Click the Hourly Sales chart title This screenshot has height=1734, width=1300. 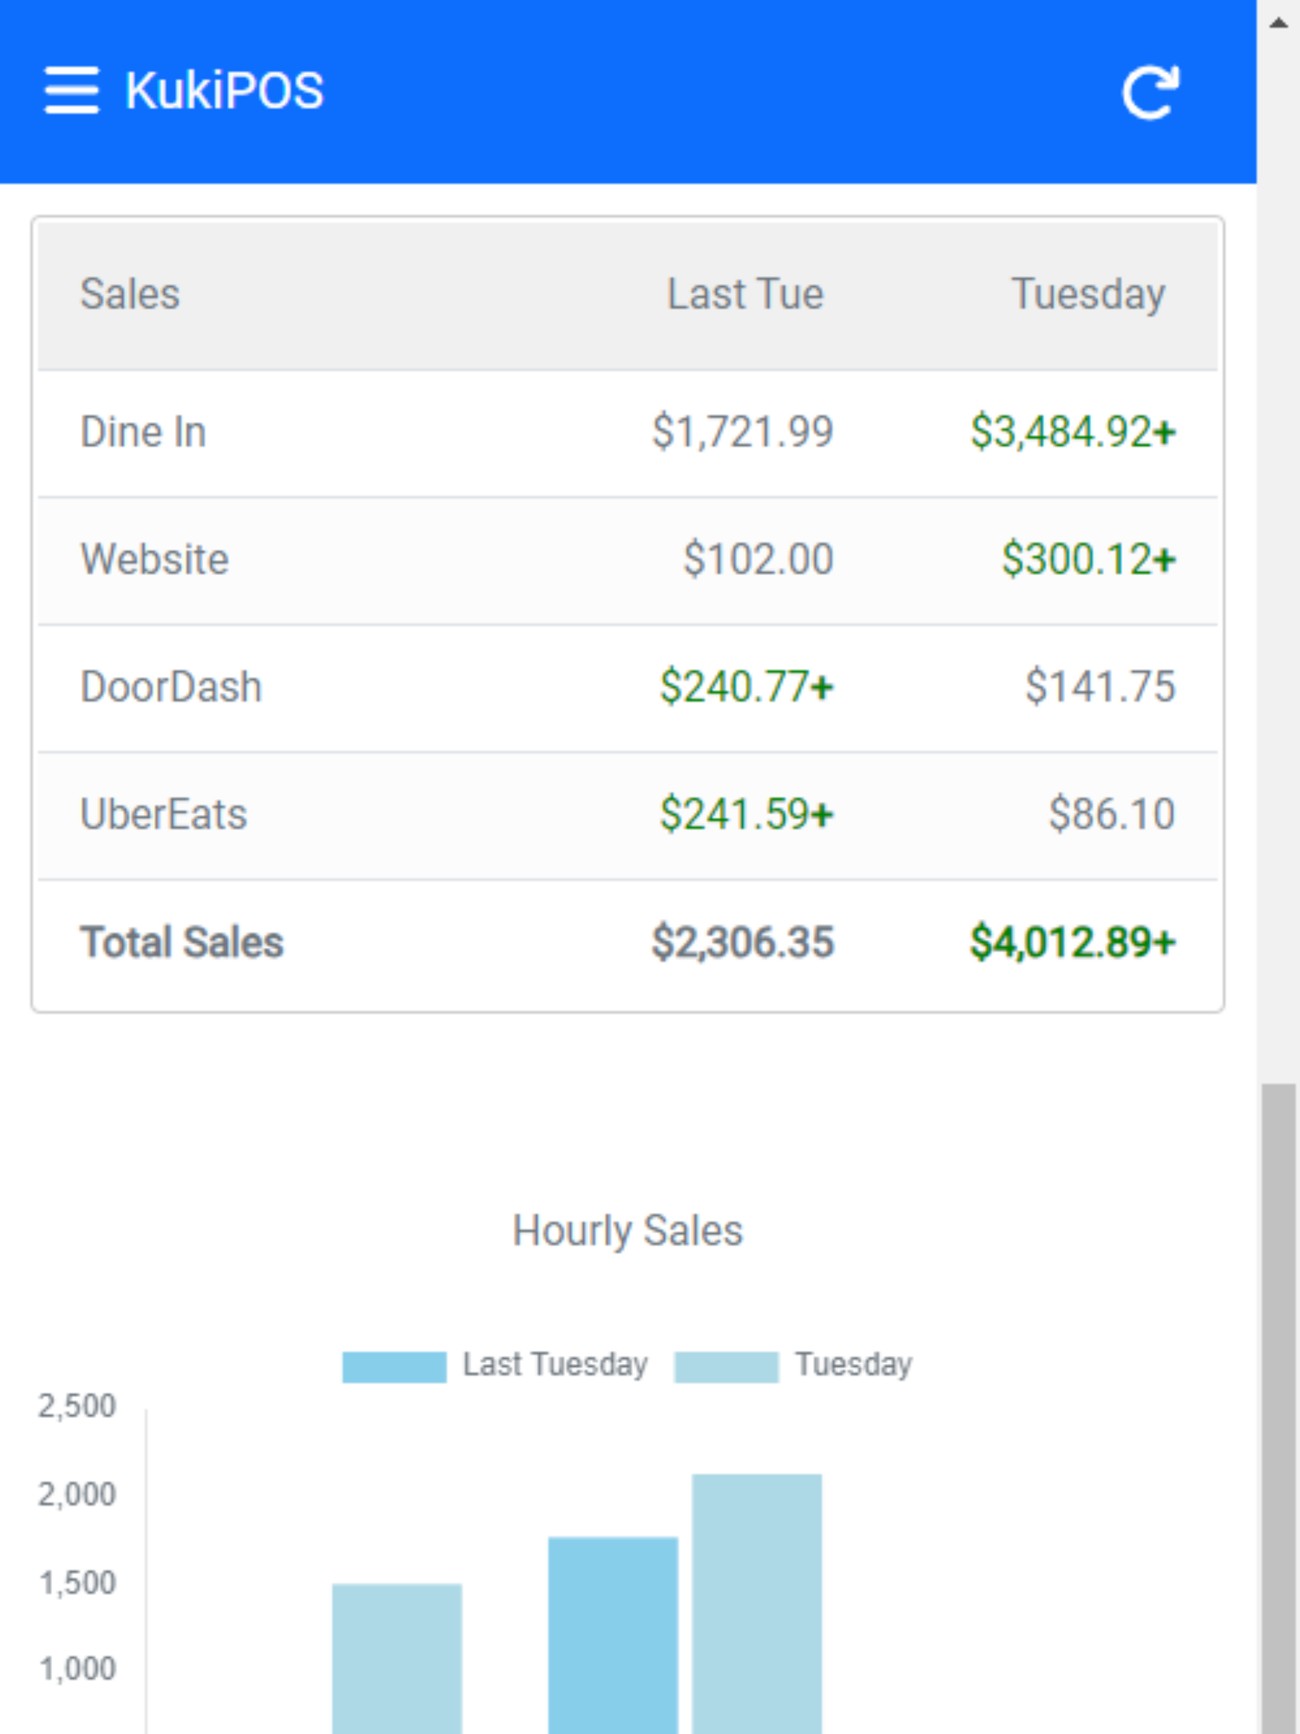point(627,1231)
